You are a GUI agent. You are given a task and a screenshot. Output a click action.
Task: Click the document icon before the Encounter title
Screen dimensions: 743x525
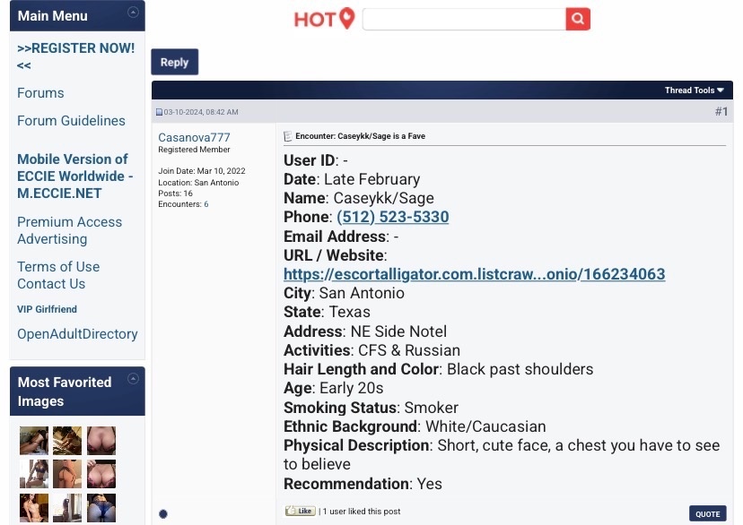click(288, 136)
